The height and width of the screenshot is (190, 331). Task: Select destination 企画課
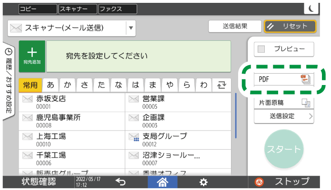point(178,121)
